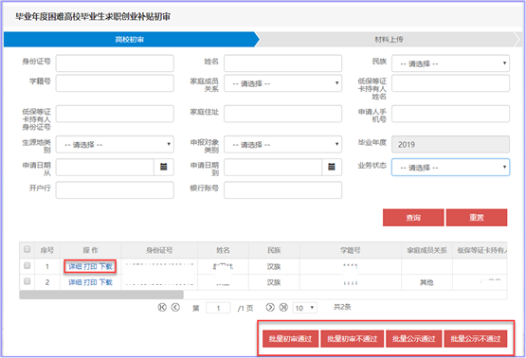Open 详细 link in row 1
Screen dimensions: 526x358
point(75,266)
